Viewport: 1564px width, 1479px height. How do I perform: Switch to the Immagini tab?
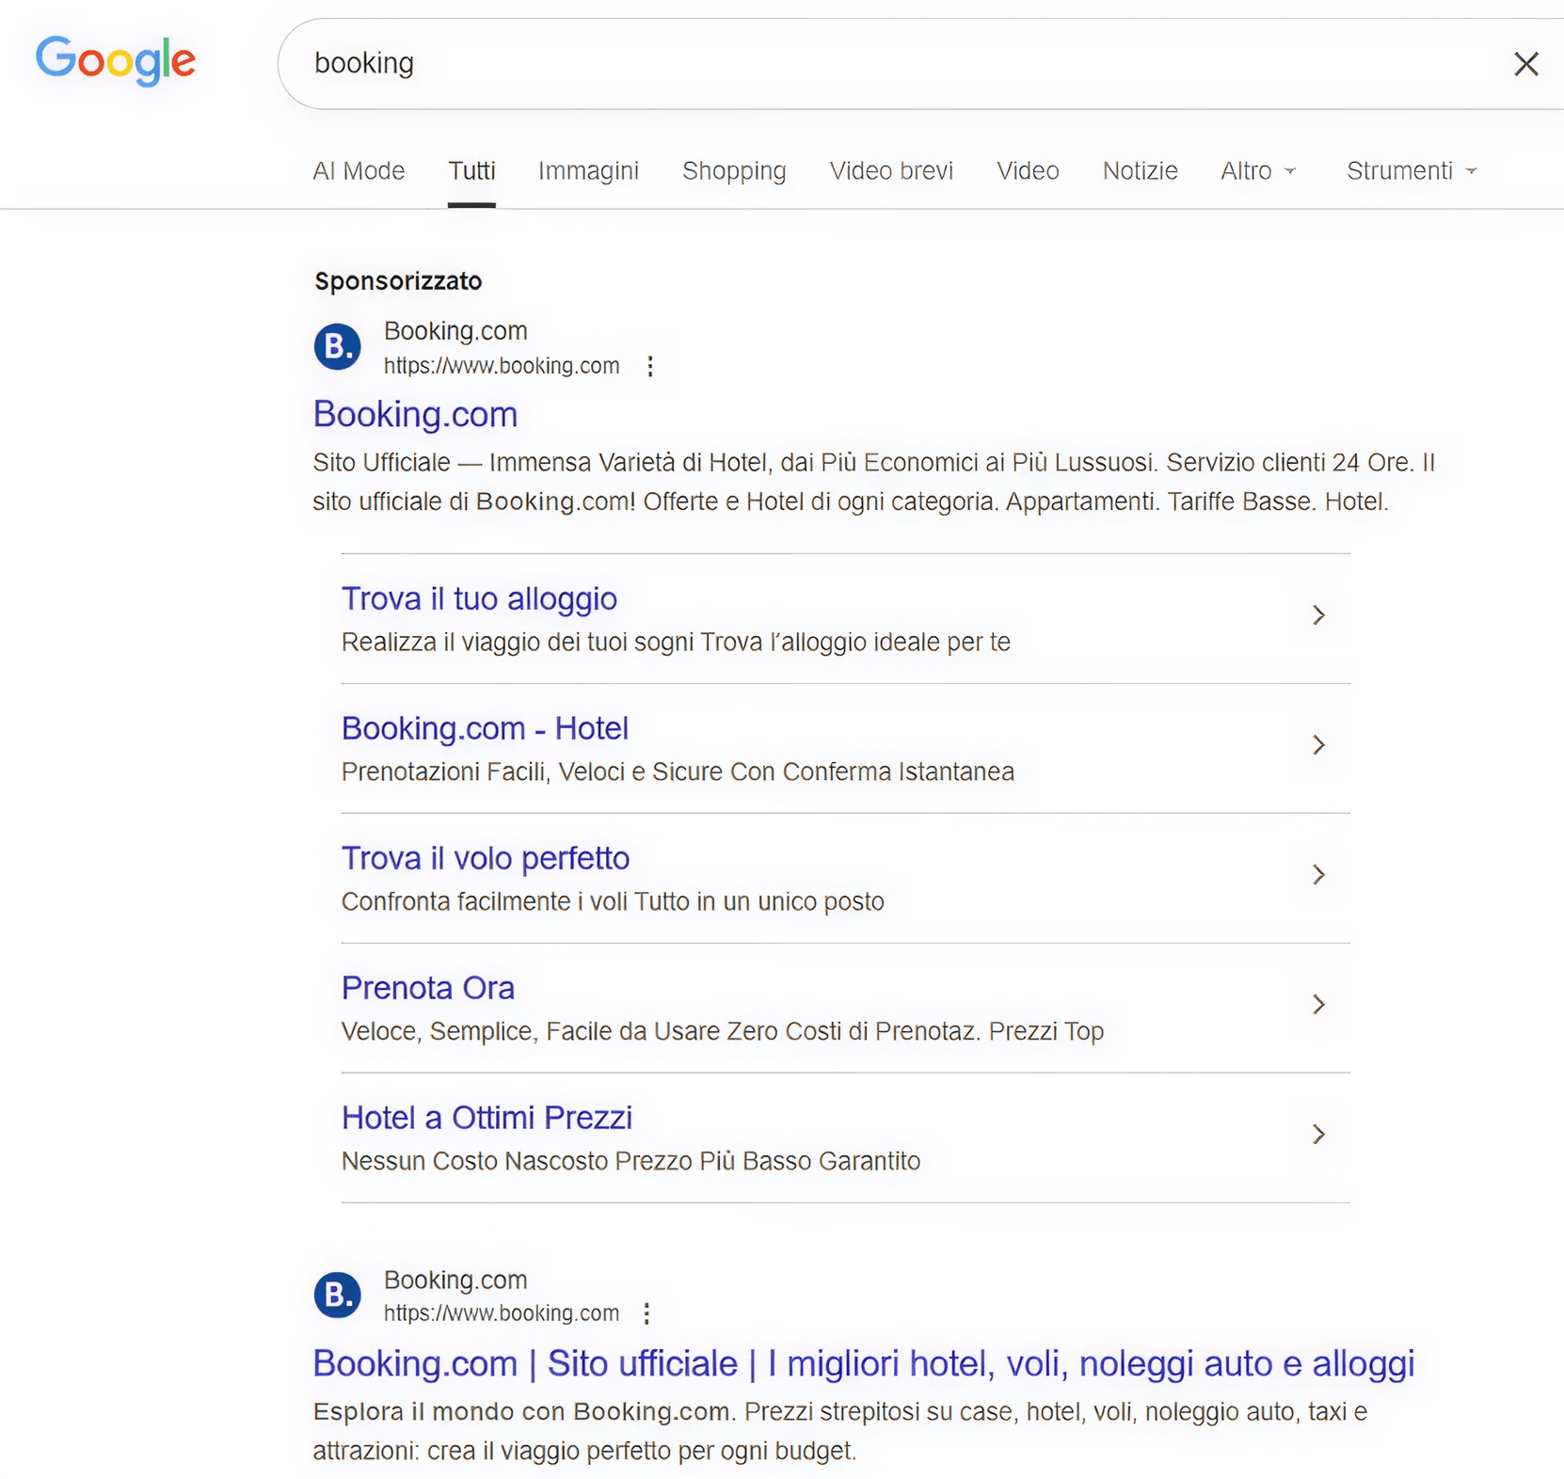click(x=588, y=171)
